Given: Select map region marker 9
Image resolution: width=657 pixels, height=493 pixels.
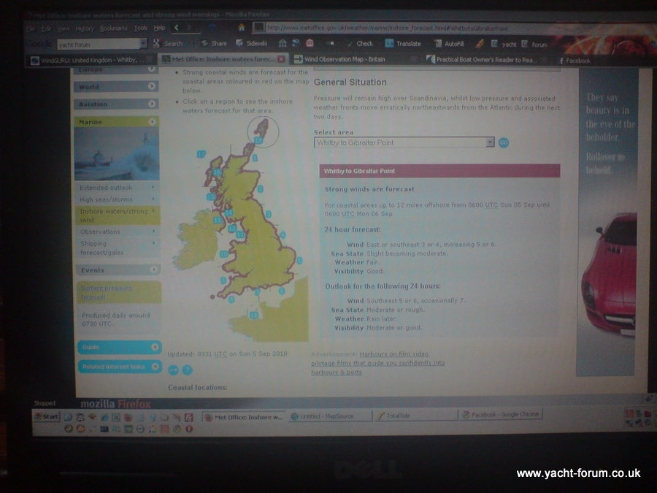Looking at the screenshot, I should point(223,280).
